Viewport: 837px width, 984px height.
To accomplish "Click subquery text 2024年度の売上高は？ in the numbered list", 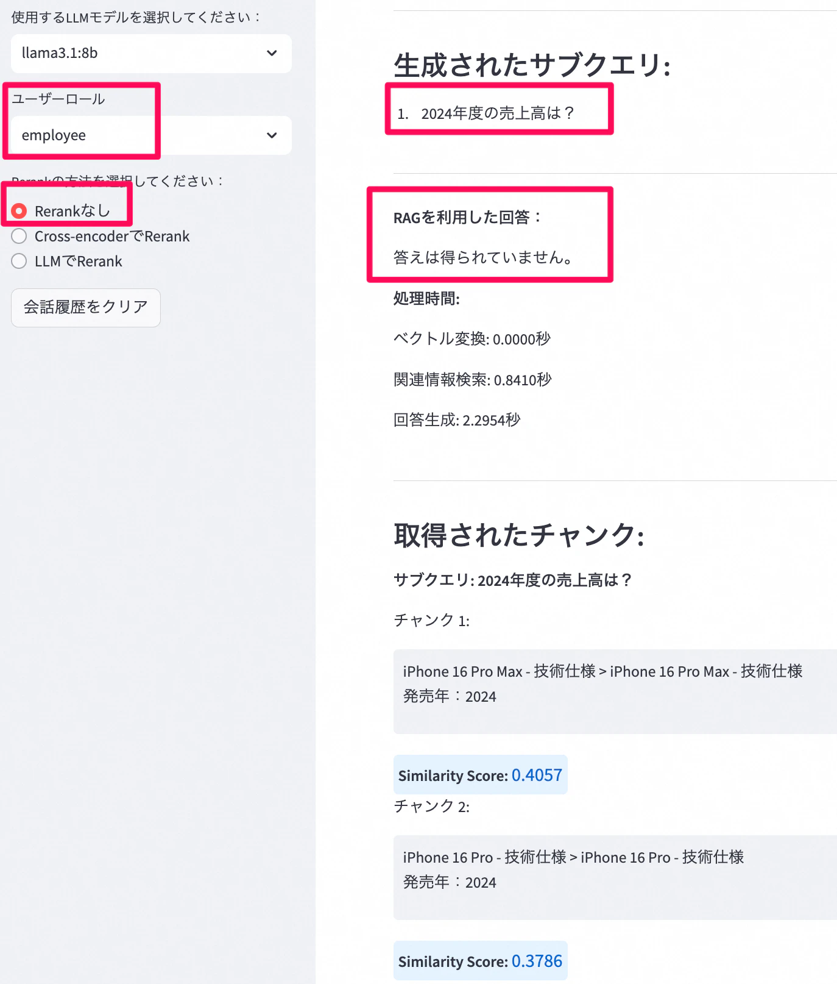I will click(x=498, y=113).
